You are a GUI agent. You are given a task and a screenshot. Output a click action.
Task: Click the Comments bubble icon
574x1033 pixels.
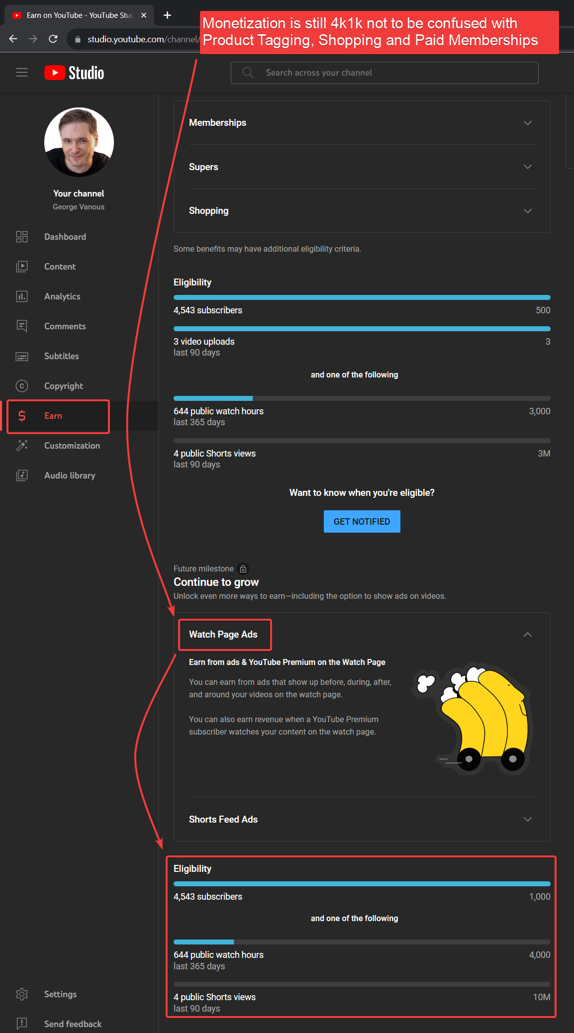[22, 326]
